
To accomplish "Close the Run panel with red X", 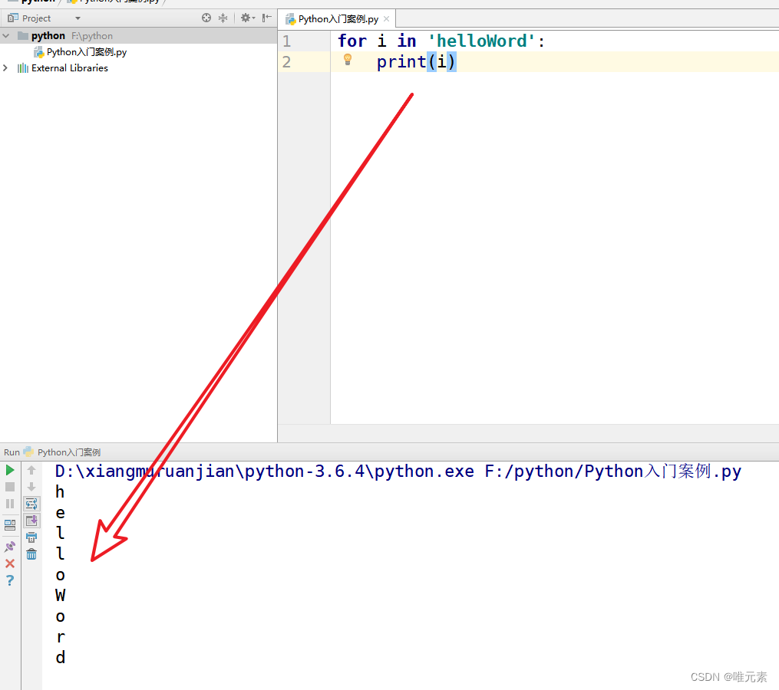I will click(x=10, y=563).
